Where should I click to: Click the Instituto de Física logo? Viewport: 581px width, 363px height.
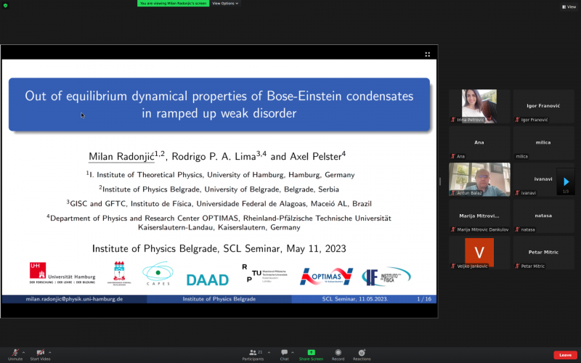pos(386,277)
